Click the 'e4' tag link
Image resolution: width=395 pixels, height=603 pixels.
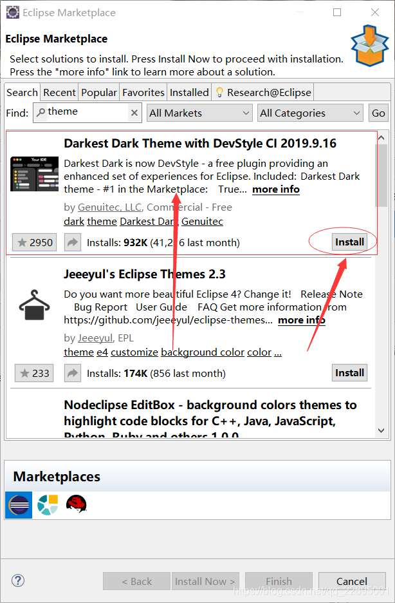(102, 352)
